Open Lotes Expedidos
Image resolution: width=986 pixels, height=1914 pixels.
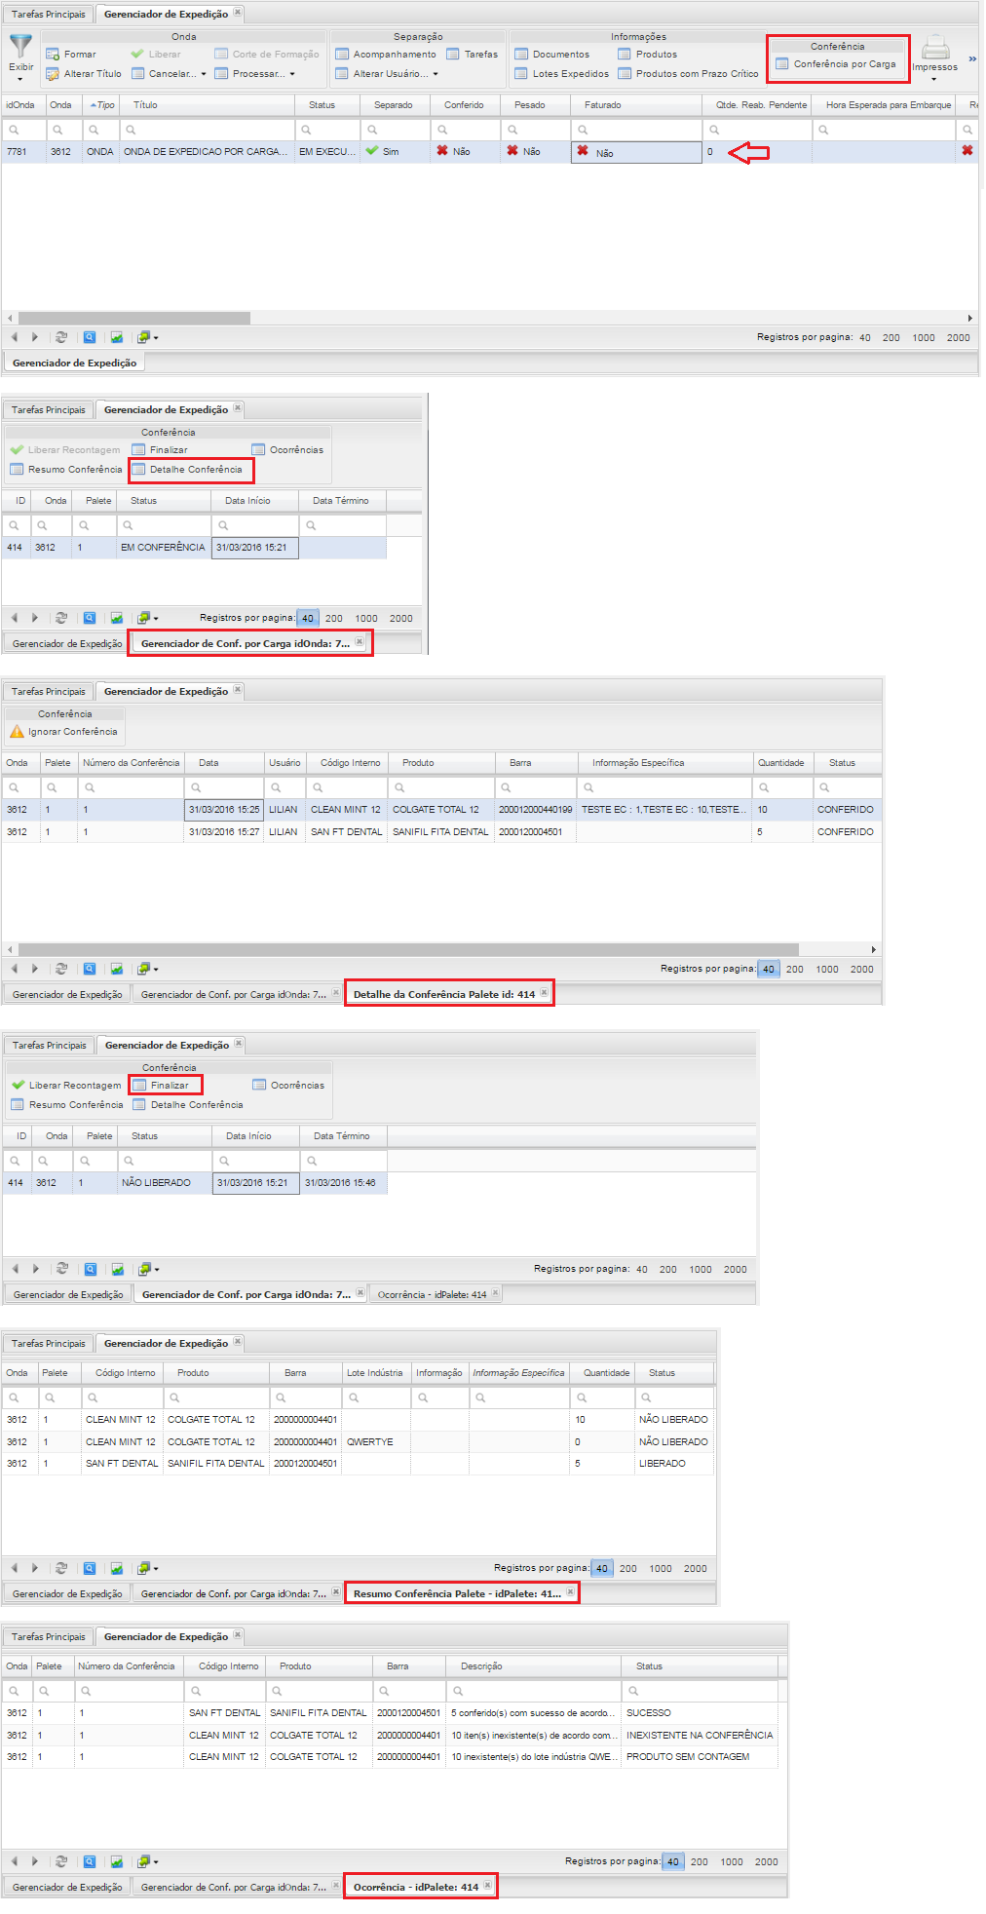coord(561,74)
